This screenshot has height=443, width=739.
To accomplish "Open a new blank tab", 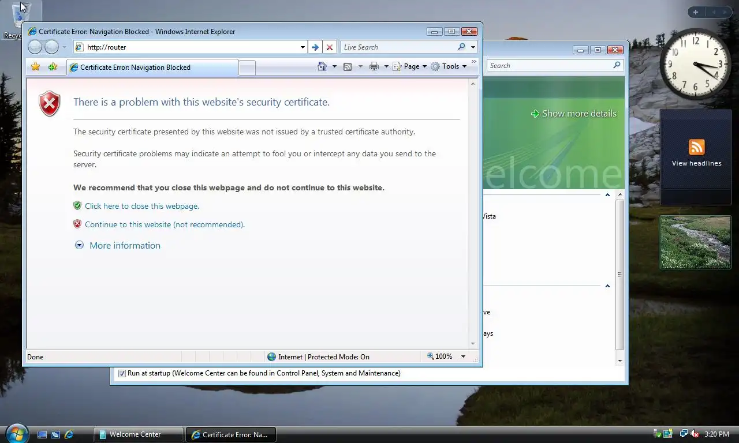I will tap(247, 68).
